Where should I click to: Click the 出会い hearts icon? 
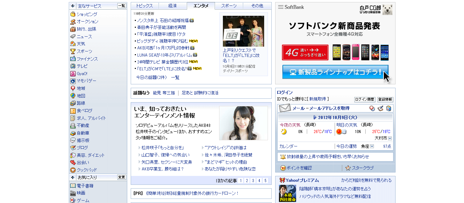(73, 163)
